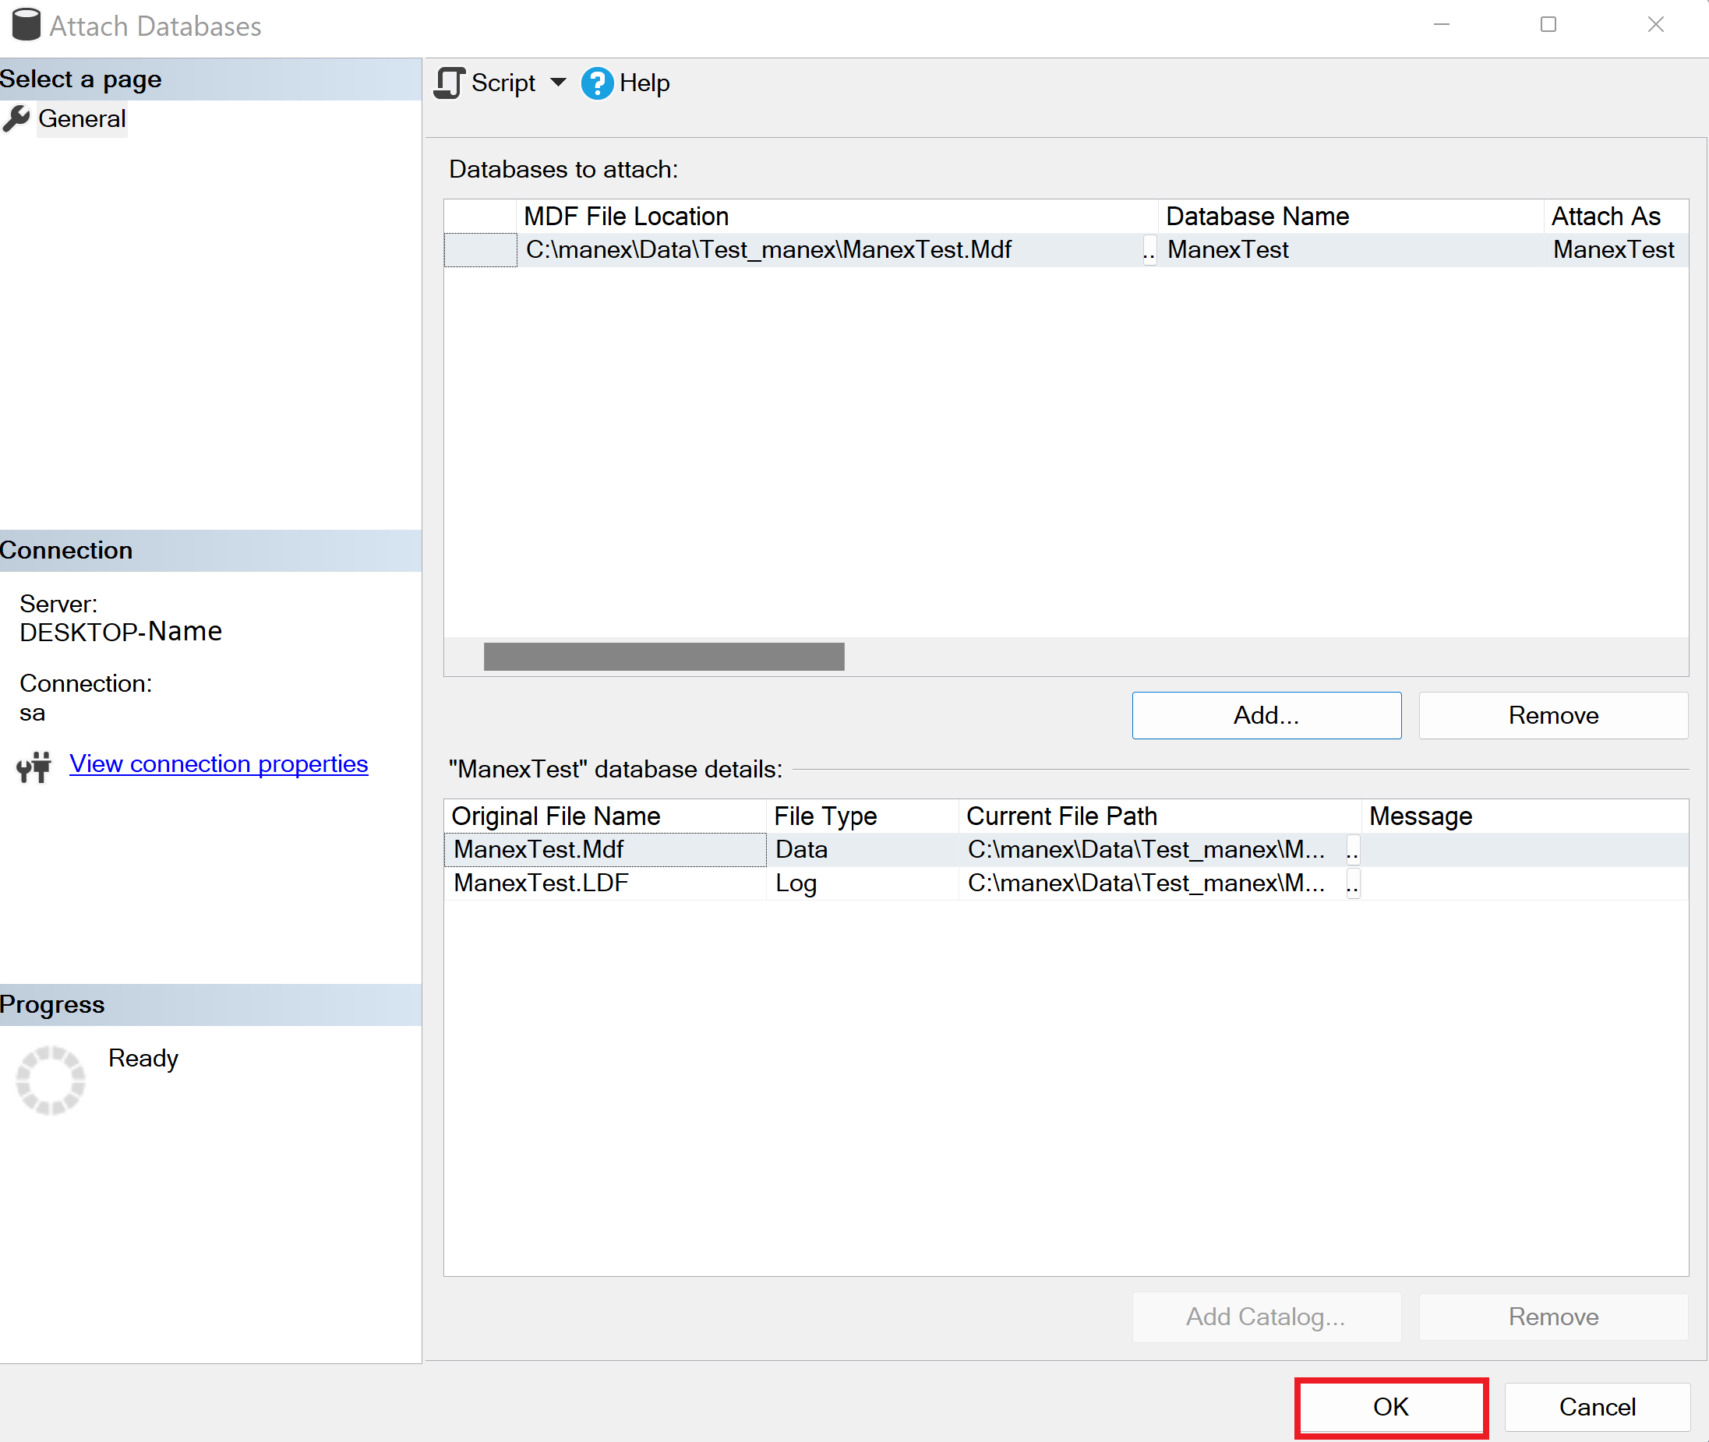1709x1442 pixels.
Task: Browse MDF file location ellipsis button
Action: click(x=1149, y=250)
